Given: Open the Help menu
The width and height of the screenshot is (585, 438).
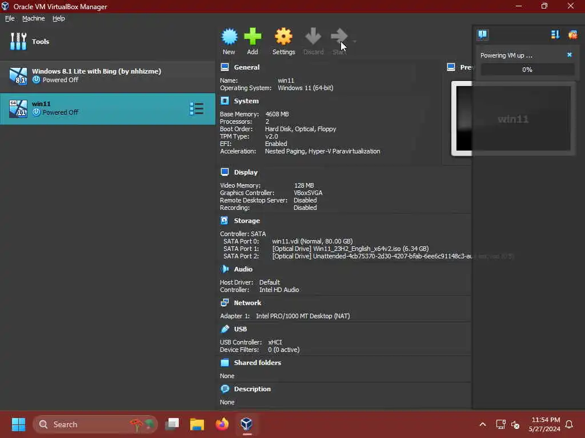Looking at the screenshot, I should (59, 18).
